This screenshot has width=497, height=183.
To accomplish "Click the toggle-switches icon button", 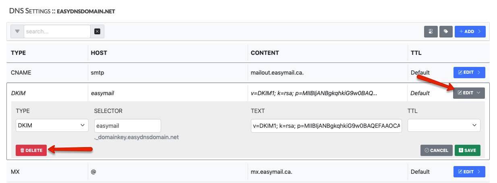I will click(431, 31).
